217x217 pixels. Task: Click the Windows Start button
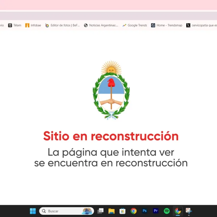[33, 211]
